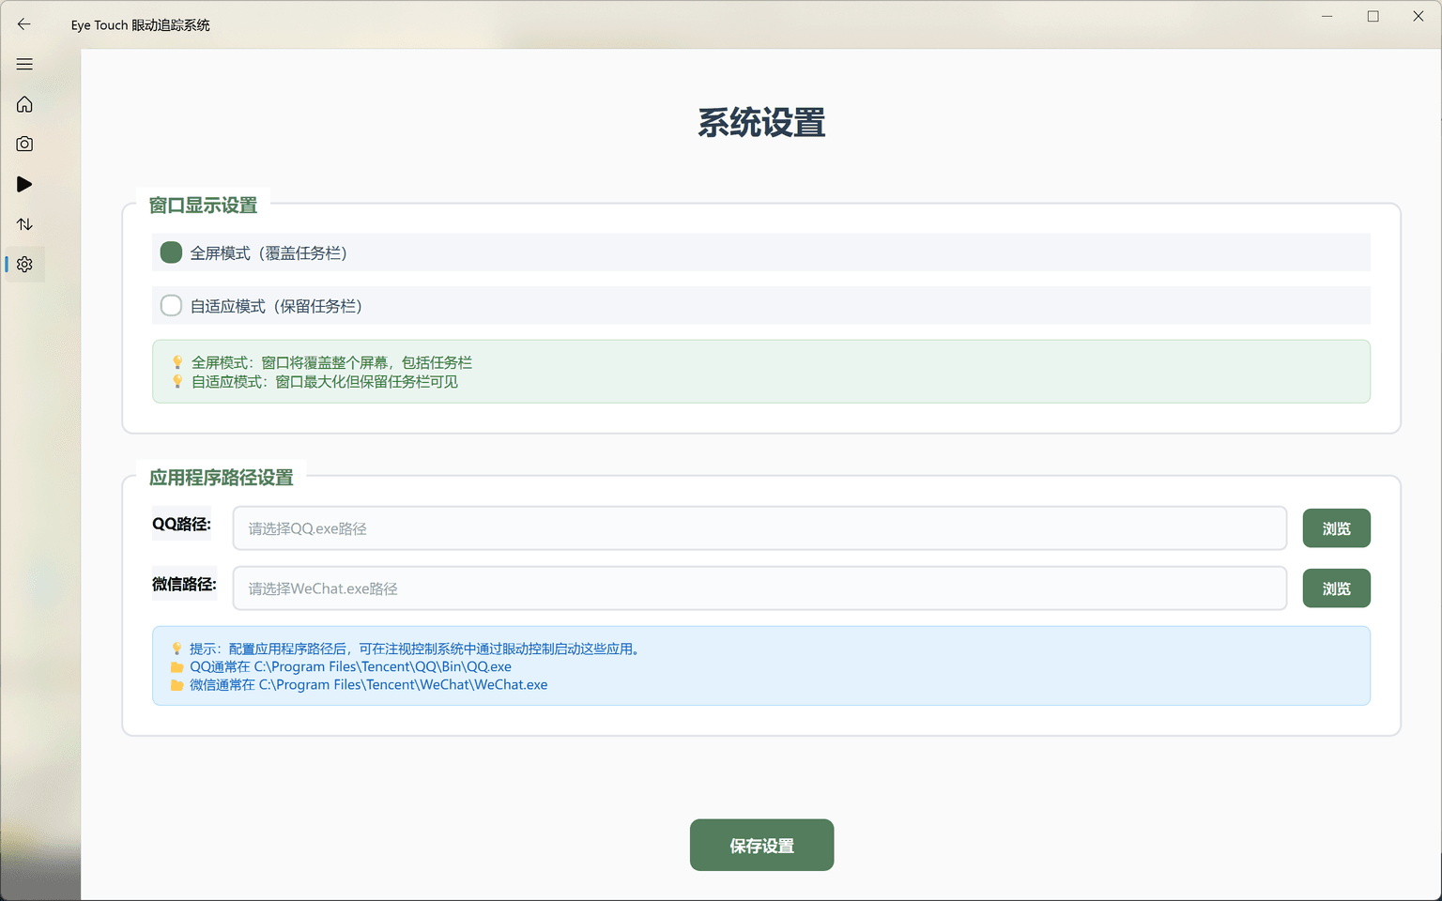Image resolution: width=1442 pixels, height=901 pixels.
Task: Click the 微信路径 input field
Action: (x=759, y=588)
